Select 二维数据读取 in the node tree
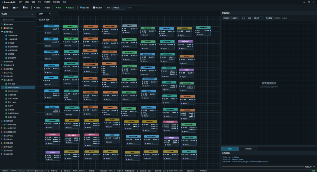Screen dimensions: 317x172 (13, 39)
